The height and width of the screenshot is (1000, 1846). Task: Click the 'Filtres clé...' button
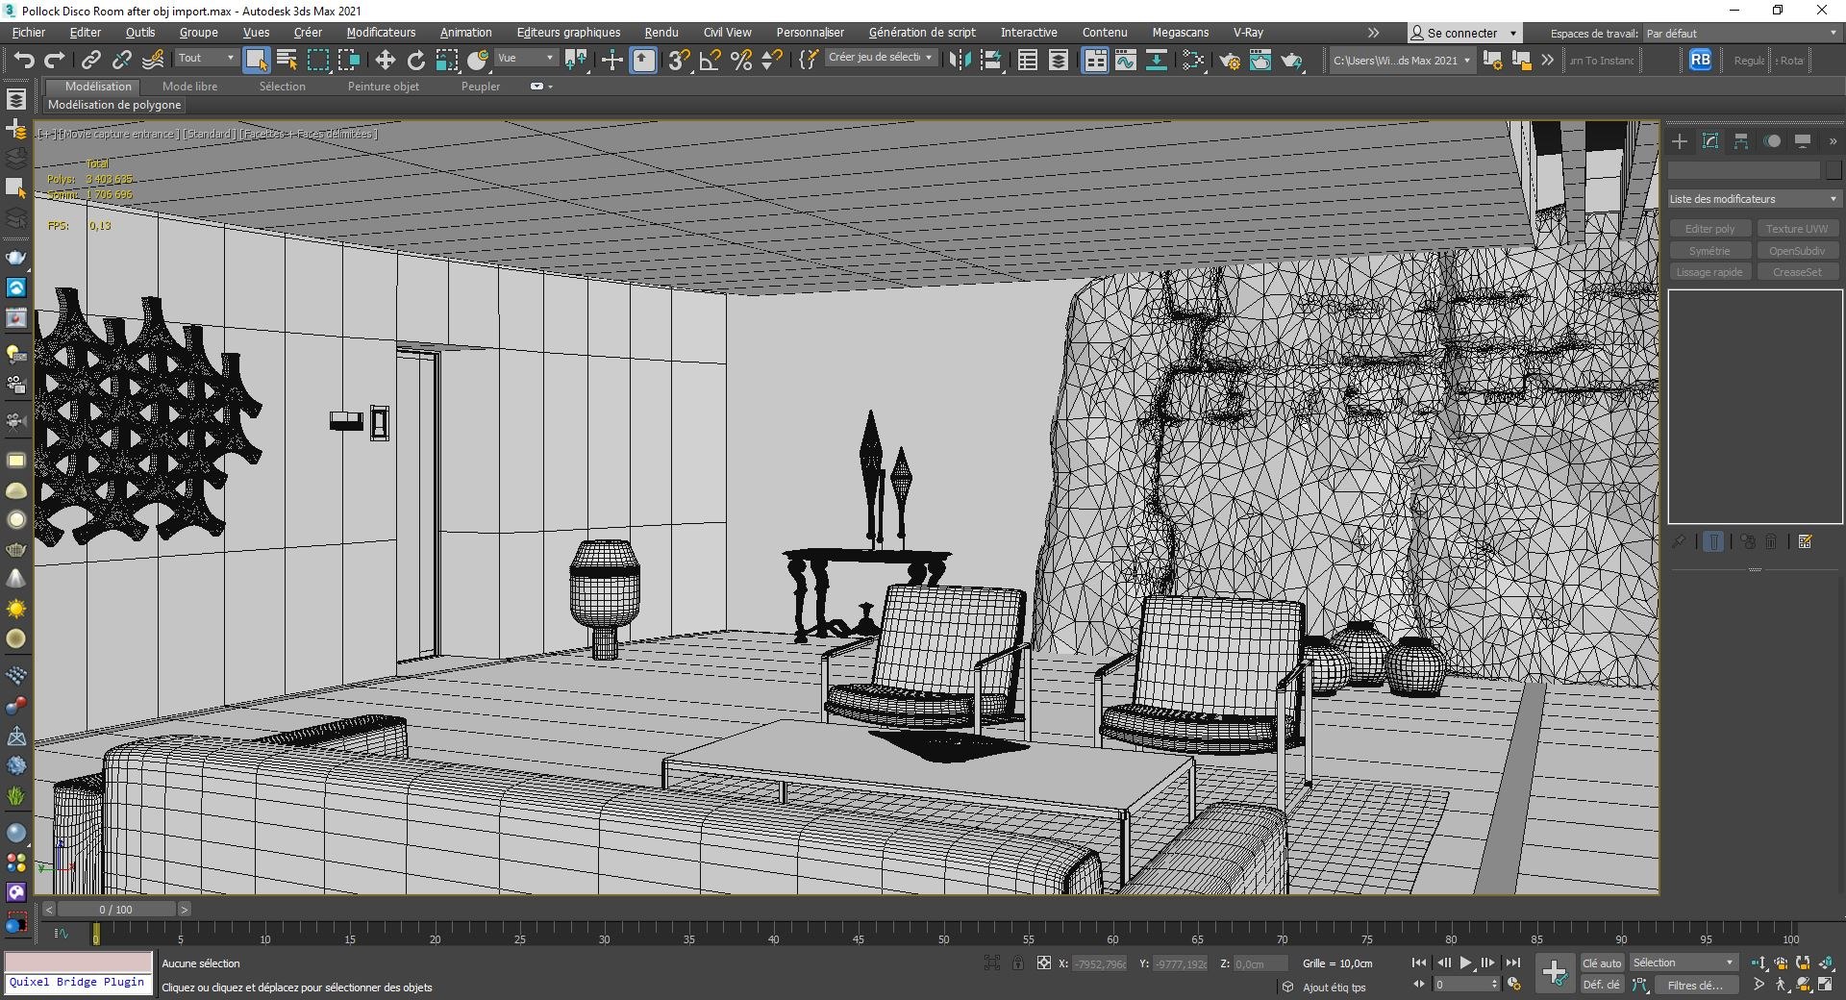[x=1697, y=985]
